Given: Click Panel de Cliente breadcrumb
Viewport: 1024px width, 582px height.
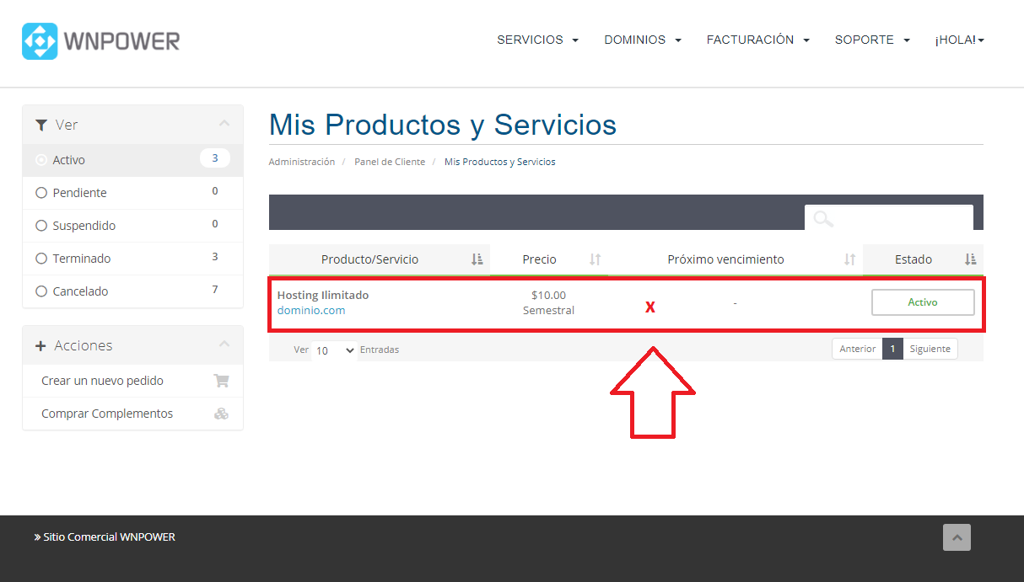Looking at the screenshot, I should 390,162.
